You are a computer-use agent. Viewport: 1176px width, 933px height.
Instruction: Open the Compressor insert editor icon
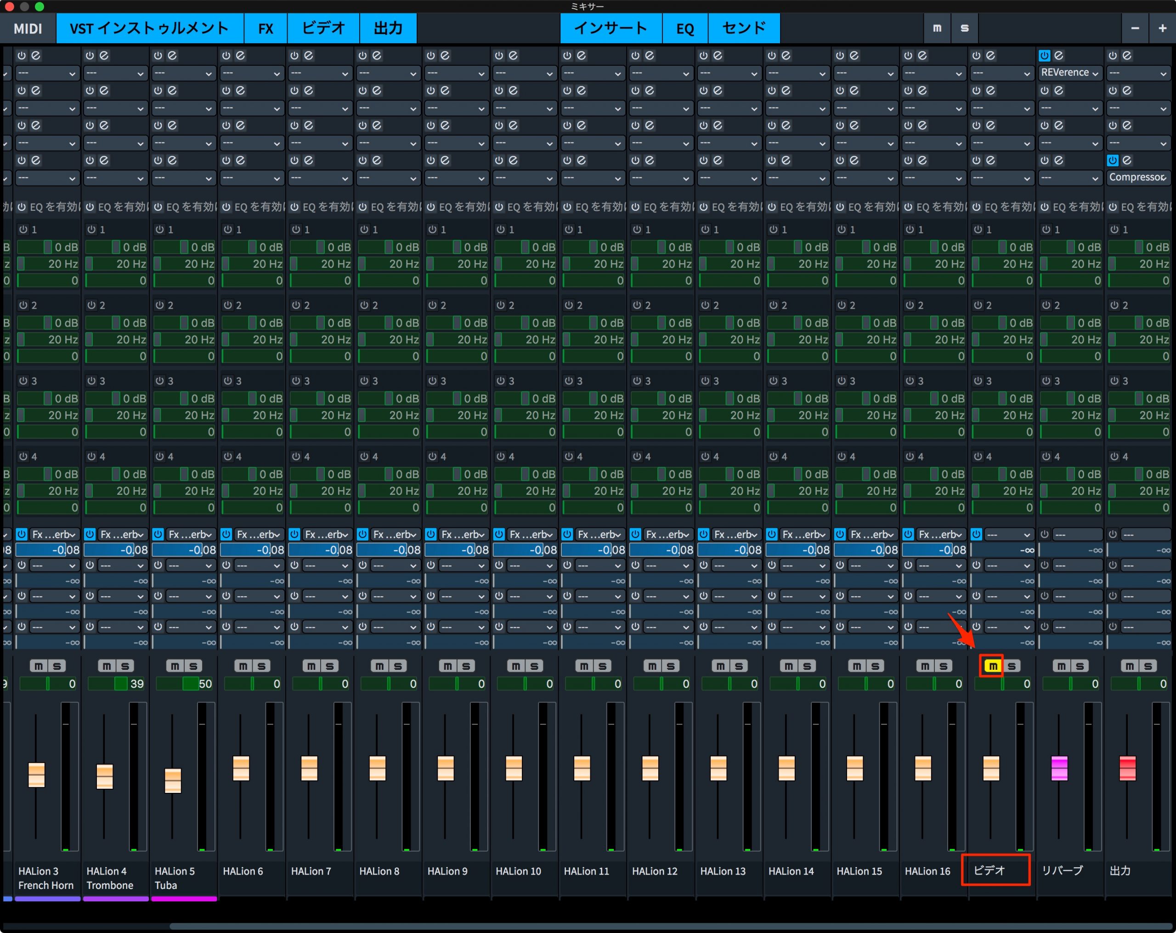coord(1127,160)
